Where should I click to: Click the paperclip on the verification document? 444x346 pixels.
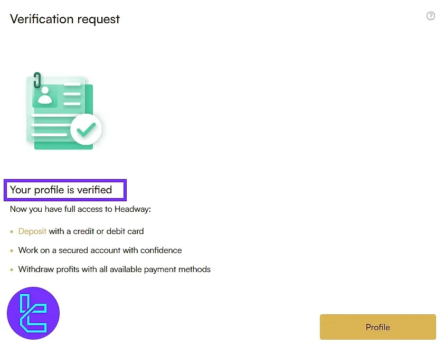[36, 80]
